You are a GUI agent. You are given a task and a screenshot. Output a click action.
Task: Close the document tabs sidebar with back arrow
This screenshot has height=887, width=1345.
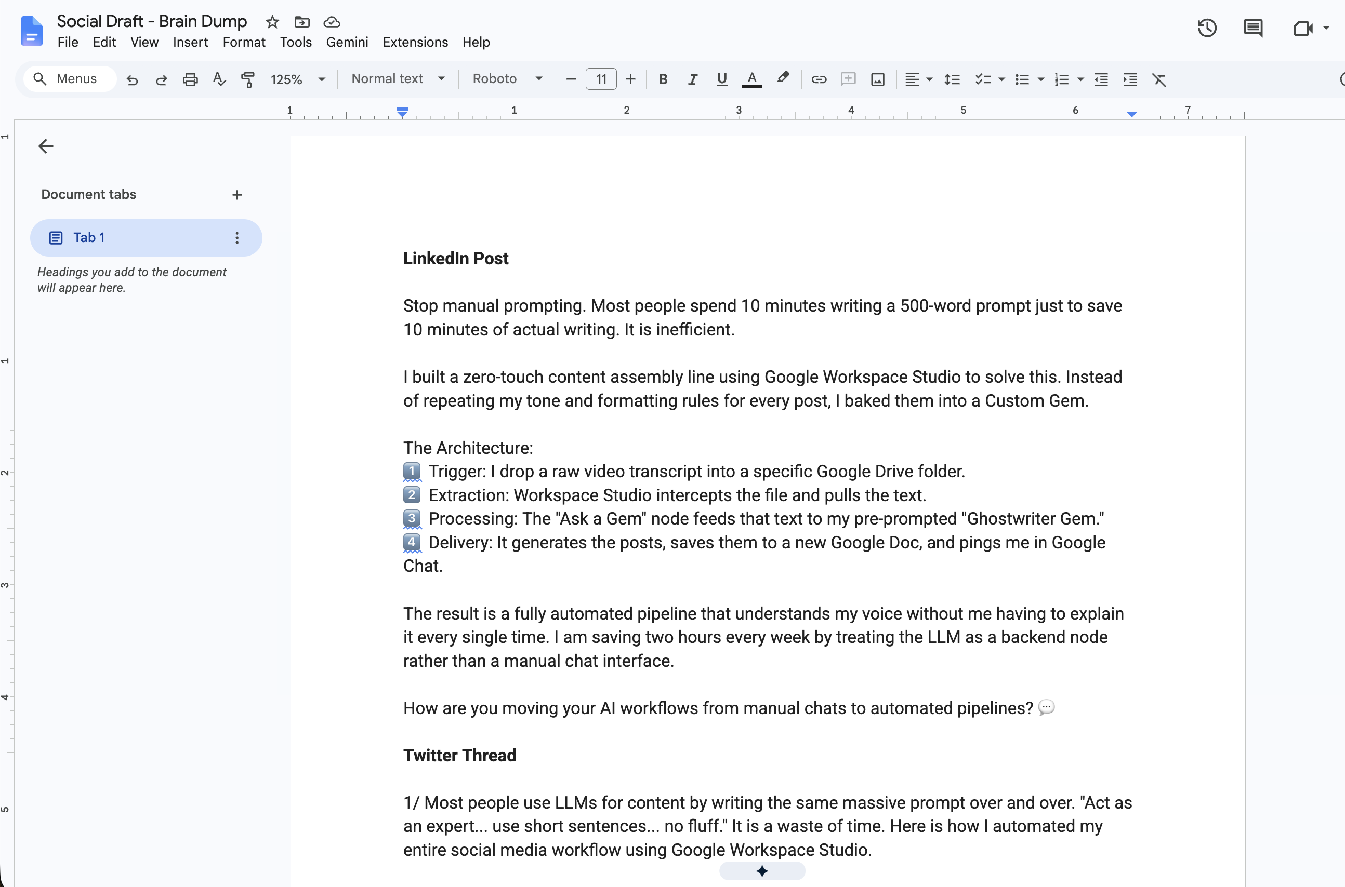click(x=46, y=146)
